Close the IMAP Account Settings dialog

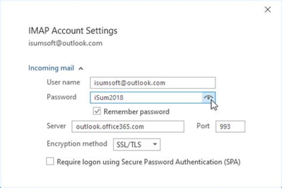pos(268,10)
